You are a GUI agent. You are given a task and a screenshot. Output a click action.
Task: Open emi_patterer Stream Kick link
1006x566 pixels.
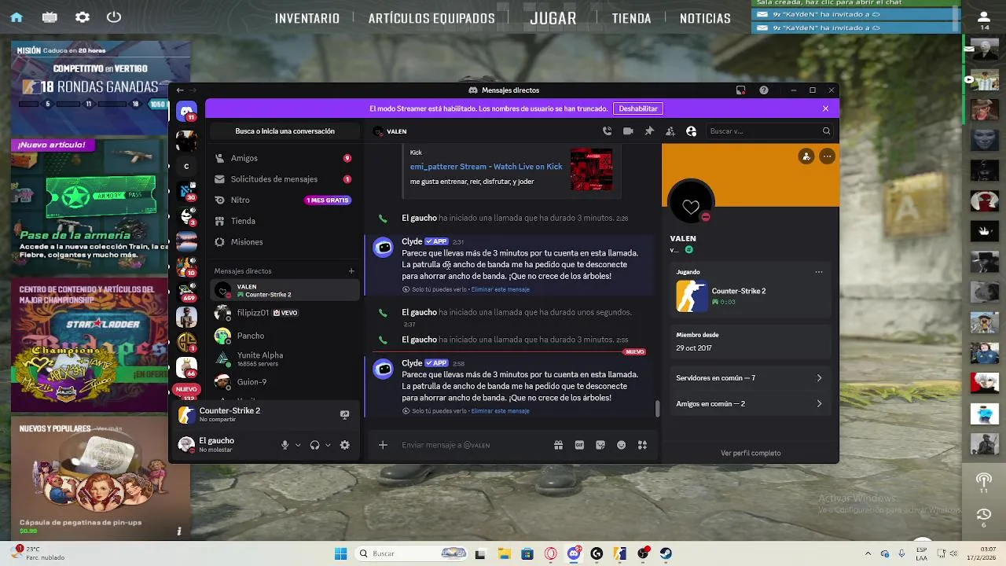tap(486, 167)
